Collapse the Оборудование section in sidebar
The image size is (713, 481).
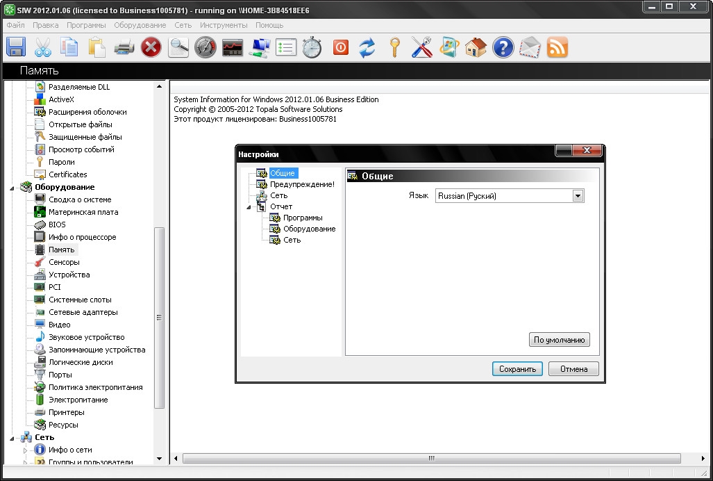12,188
